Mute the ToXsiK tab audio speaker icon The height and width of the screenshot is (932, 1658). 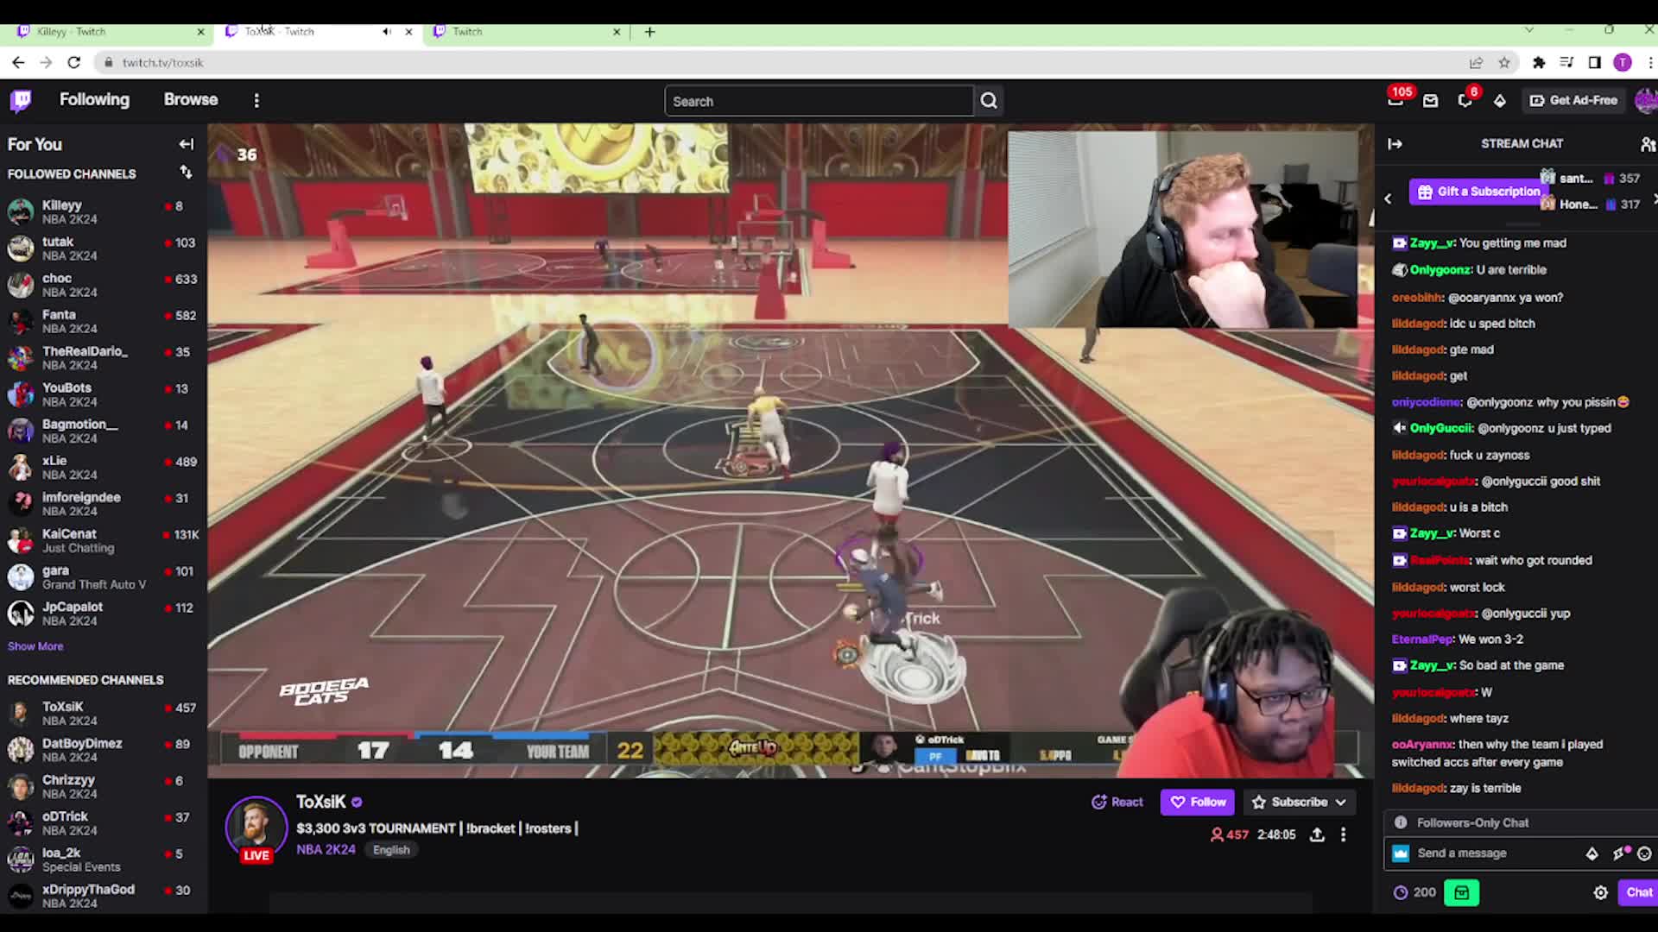(x=386, y=31)
